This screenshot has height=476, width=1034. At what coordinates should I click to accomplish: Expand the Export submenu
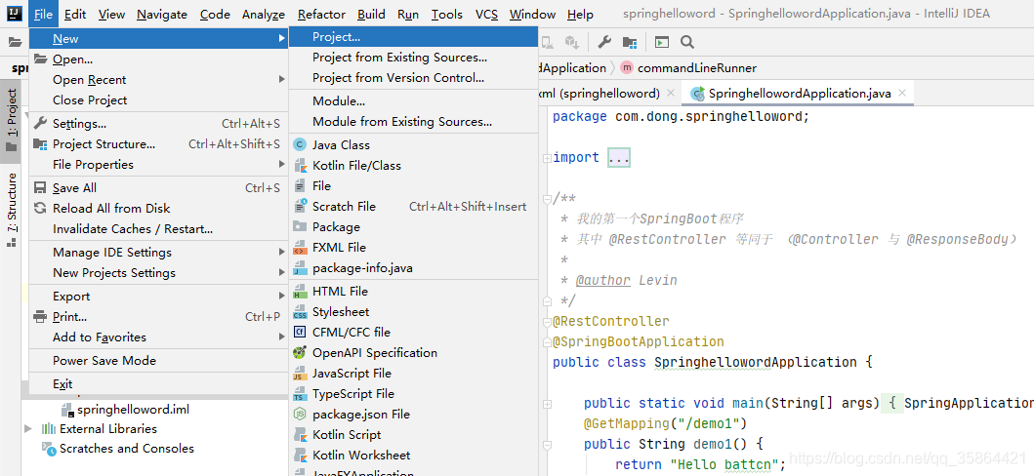click(x=159, y=297)
